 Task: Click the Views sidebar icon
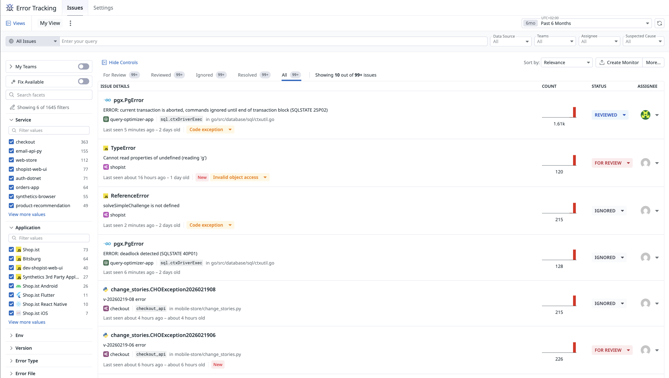click(9, 23)
